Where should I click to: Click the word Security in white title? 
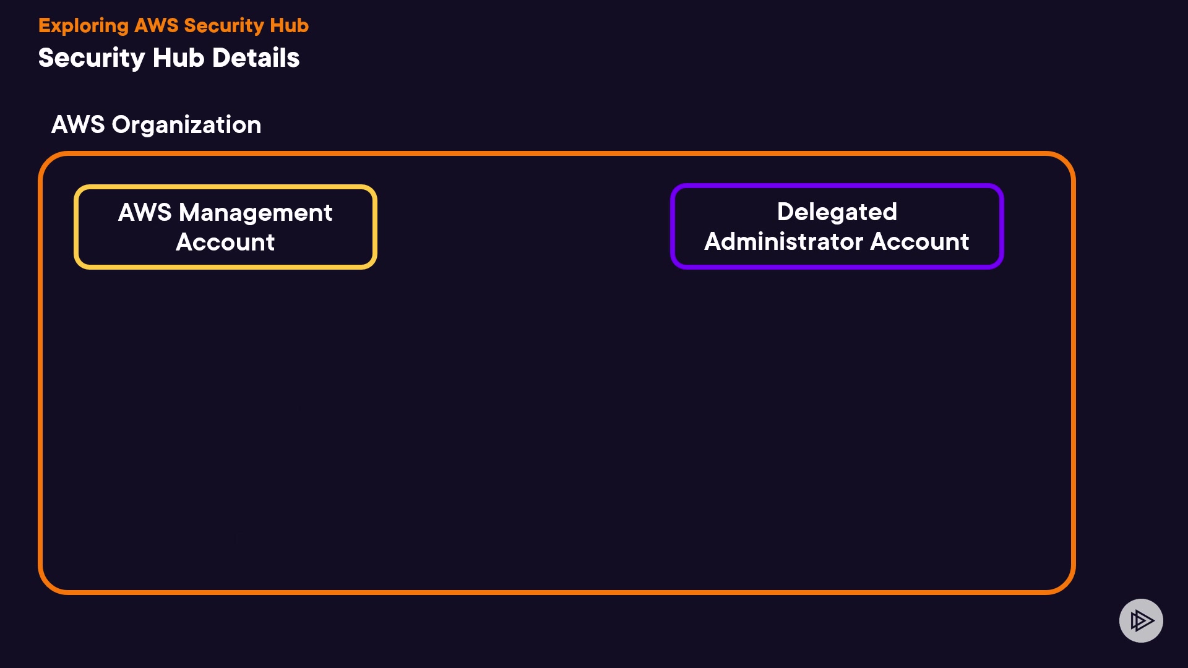(x=91, y=58)
